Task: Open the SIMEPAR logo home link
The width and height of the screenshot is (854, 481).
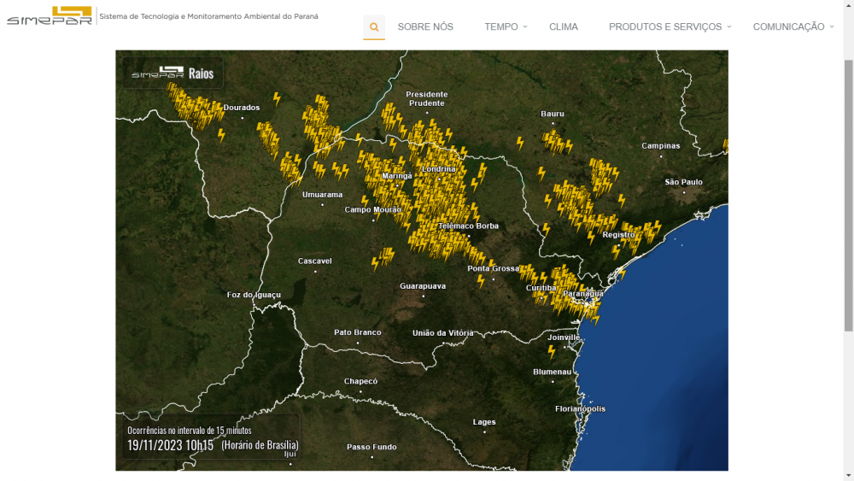Action: 50,15
